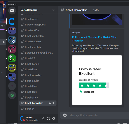Open the indigo server folder with C icons

12,77
